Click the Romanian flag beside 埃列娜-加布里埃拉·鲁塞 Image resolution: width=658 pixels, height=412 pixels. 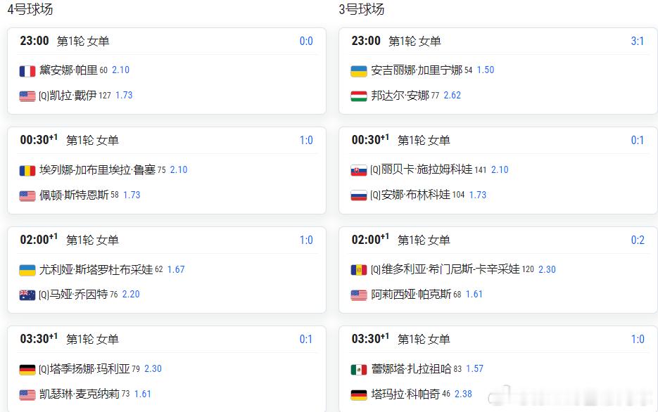point(27,171)
